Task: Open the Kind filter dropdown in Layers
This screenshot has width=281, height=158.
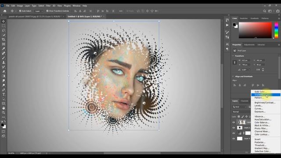Action: click(x=240, y=107)
